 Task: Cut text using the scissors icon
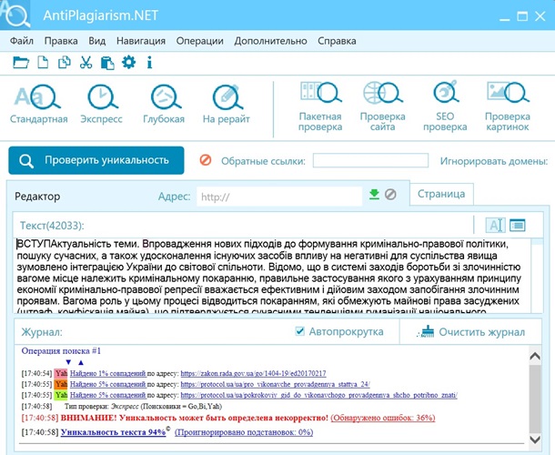86,62
